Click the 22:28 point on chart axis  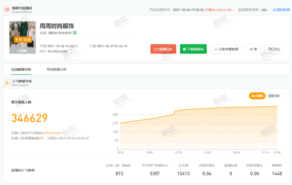pyautogui.click(x=178, y=153)
